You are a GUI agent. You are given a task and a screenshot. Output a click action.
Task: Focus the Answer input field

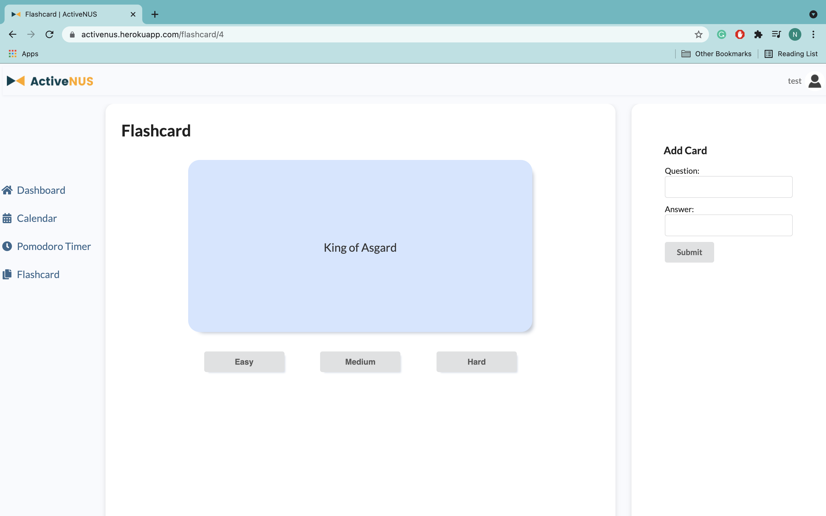coord(728,225)
